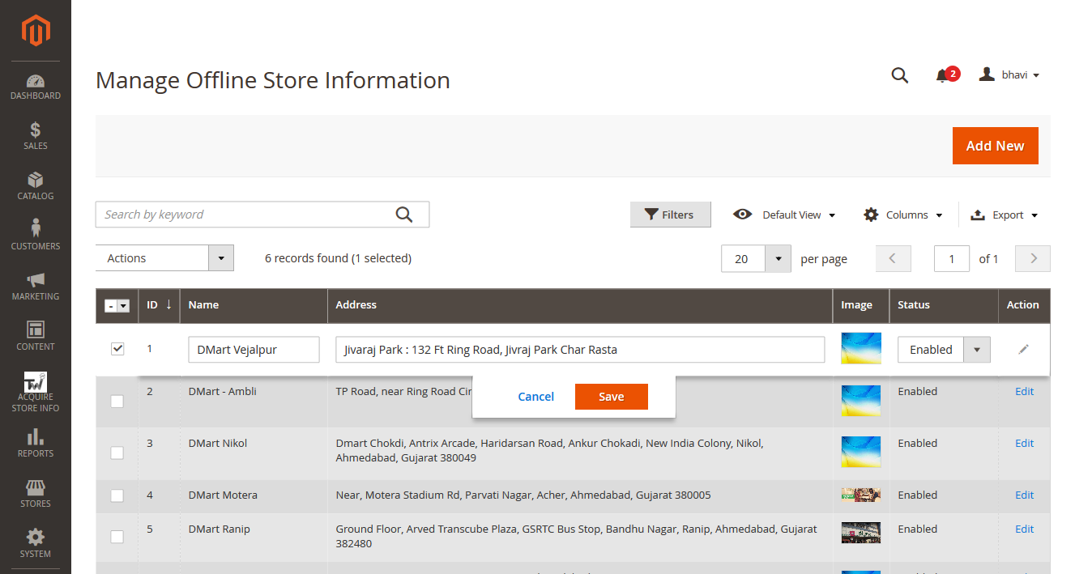Open the Columns dropdown
Image resolution: width=1075 pixels, height=574 pixels.
(903, 215)
